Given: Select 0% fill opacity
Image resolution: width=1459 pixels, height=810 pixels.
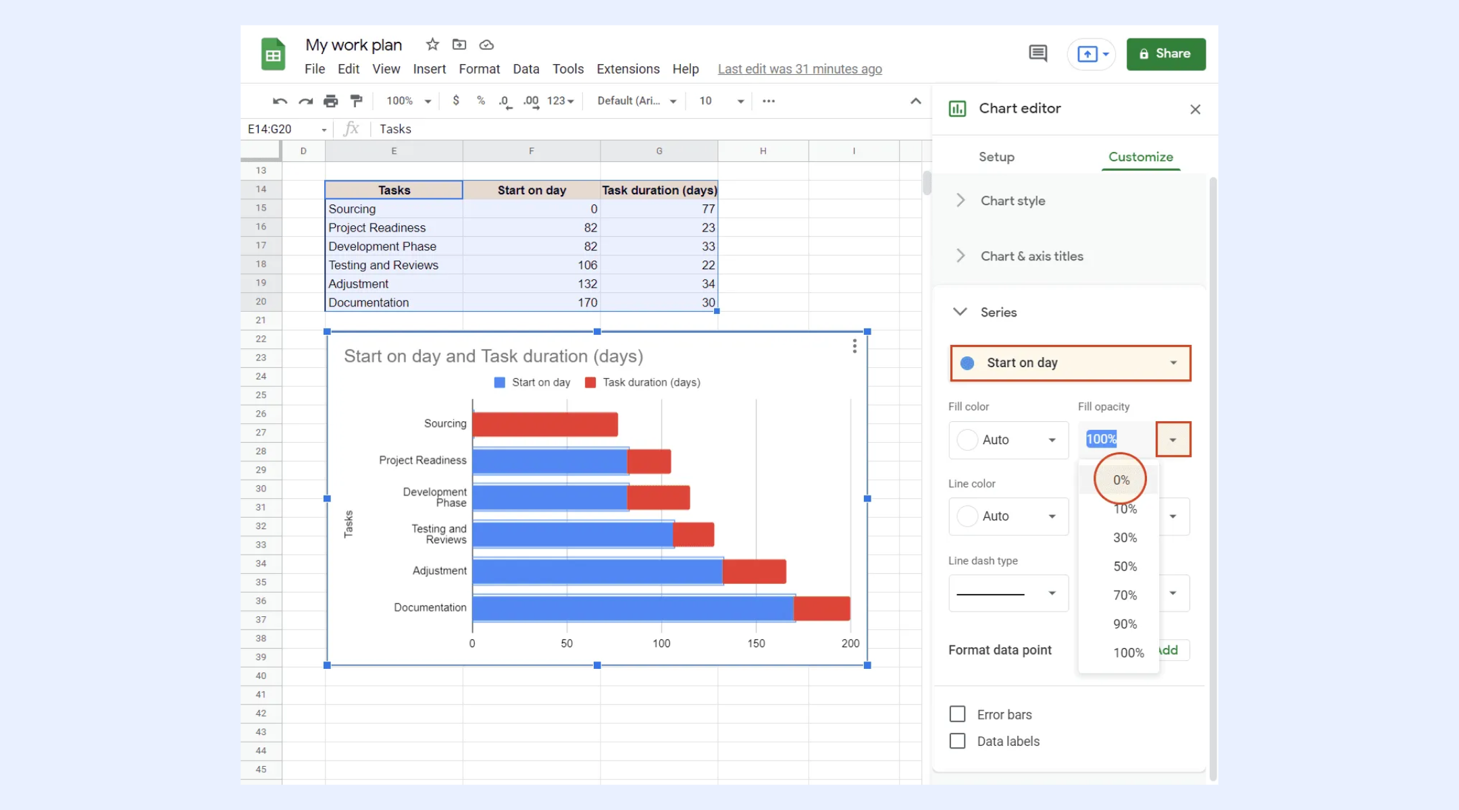Looking at the screenshot, I should pyautogui.click(x=1119, y=480).
